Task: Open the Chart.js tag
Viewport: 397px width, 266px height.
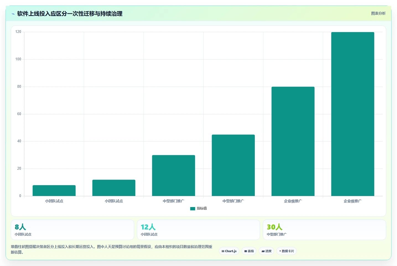Action: (229, 251)
